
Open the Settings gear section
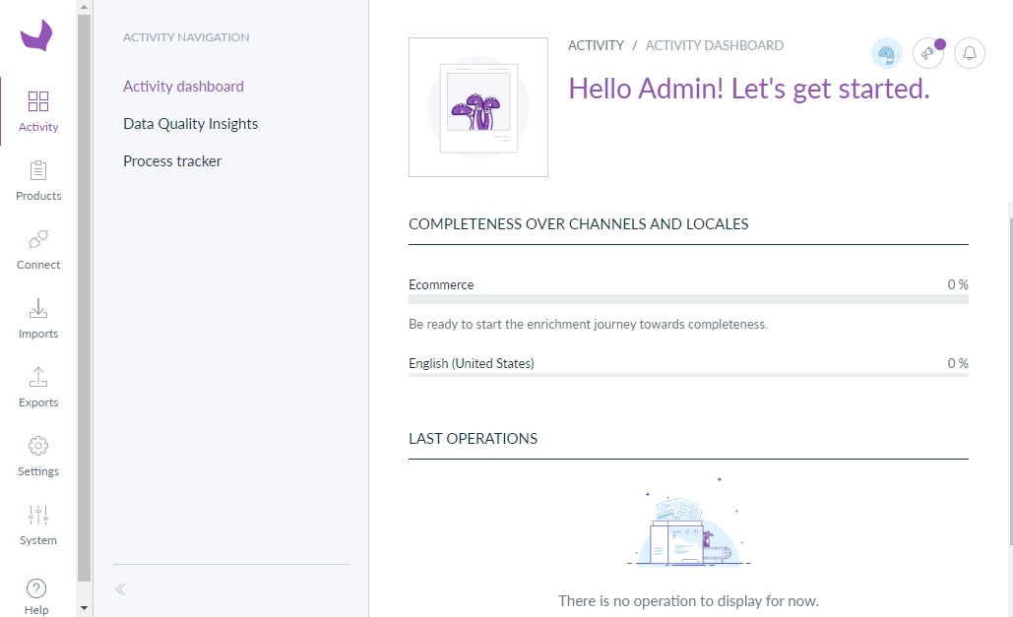(38, 457)
